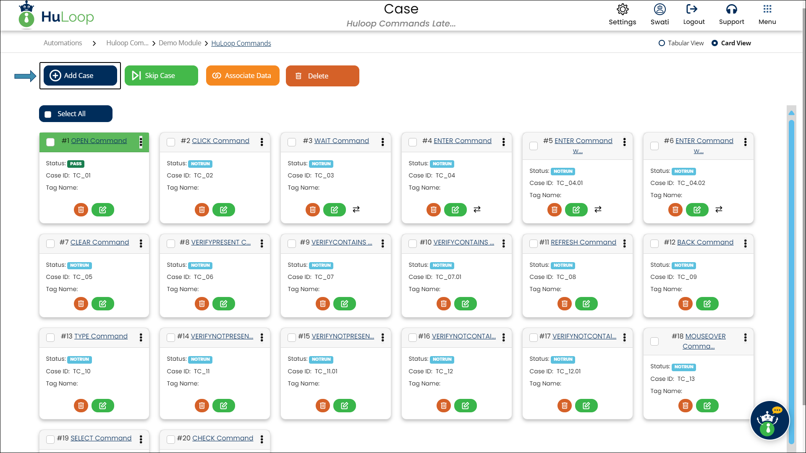The image size is (806, 453).
Task: Open three-dot menu on #20 CHECK Command
Action: (x=262, y=439)
